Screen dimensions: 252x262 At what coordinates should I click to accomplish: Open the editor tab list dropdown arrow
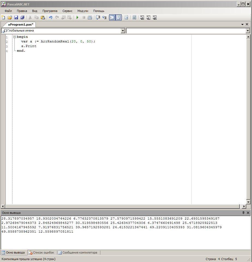(242, 24)
